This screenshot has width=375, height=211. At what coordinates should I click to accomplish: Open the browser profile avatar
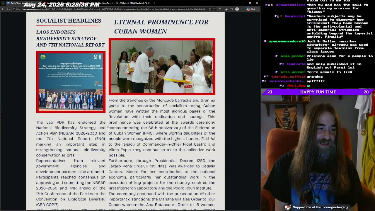pyautogui.click(x=237, y=9)
